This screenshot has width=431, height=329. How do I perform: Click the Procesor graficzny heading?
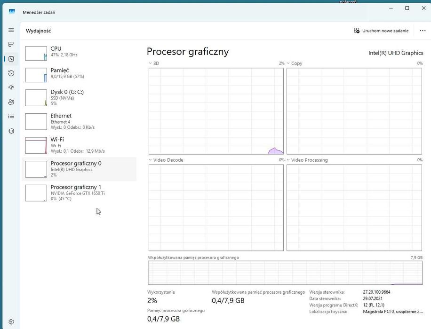[188, 52]
